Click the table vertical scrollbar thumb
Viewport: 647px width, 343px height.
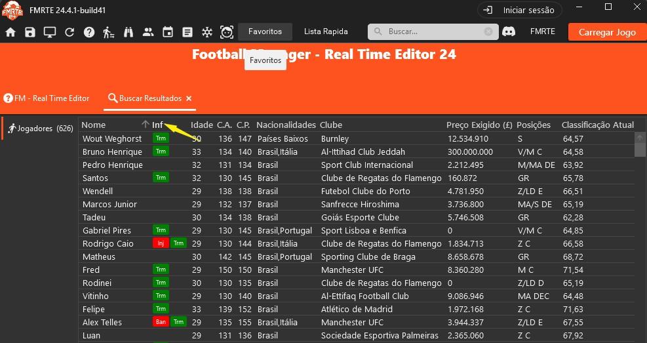(640, 150)
